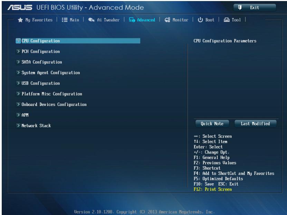Expand Platform Misc Configuration arrow

click(x=18, y=94)
